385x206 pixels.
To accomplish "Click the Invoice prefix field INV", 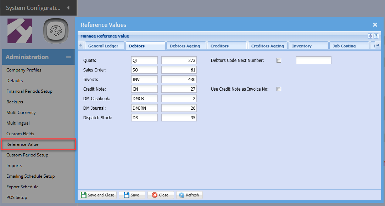I will (144, 80).
